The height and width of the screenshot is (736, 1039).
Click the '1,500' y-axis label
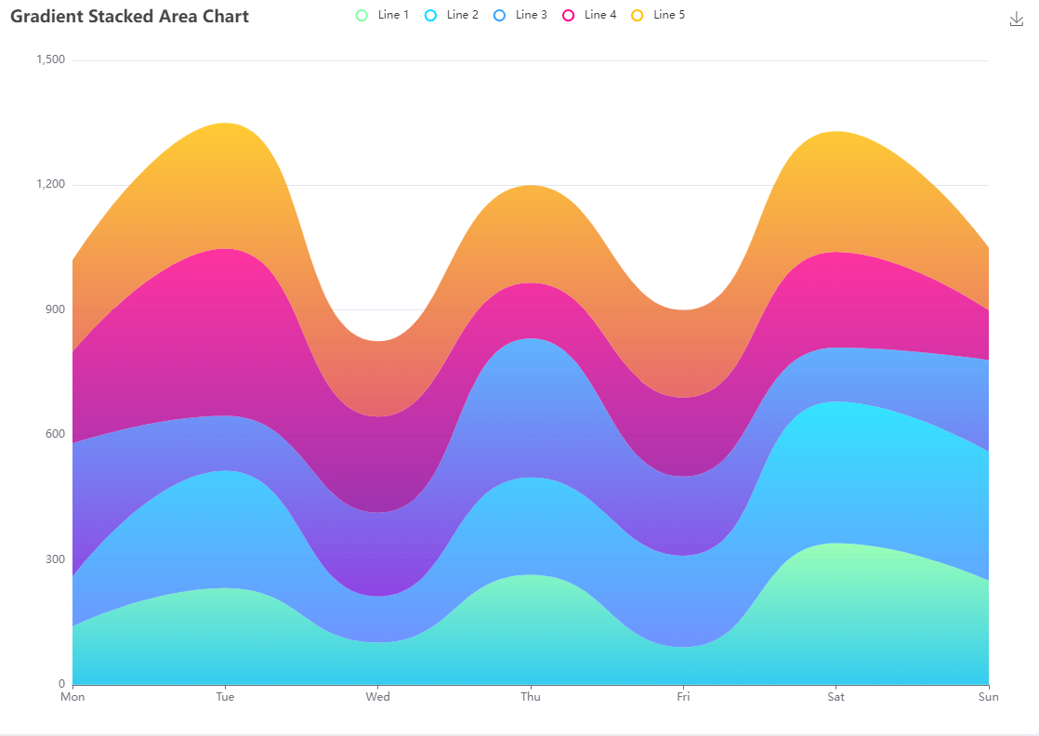tap(50, 59)
